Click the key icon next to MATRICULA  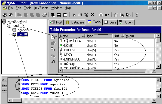(x=61, y=41)
